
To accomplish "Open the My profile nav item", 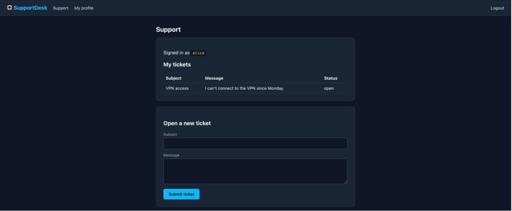I will point(84,8).
